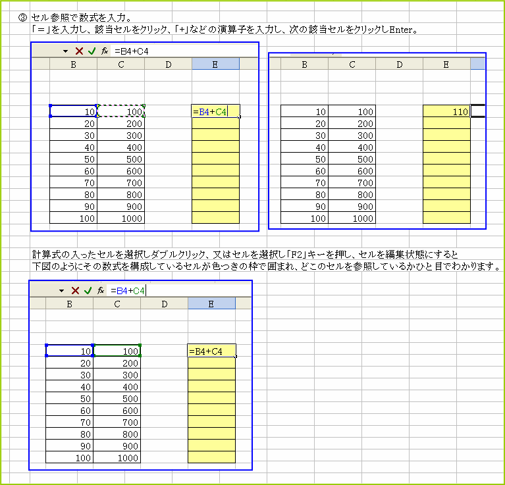Click paragraph line starting 下図のように
505x485 pixels.
click(266, 266)
